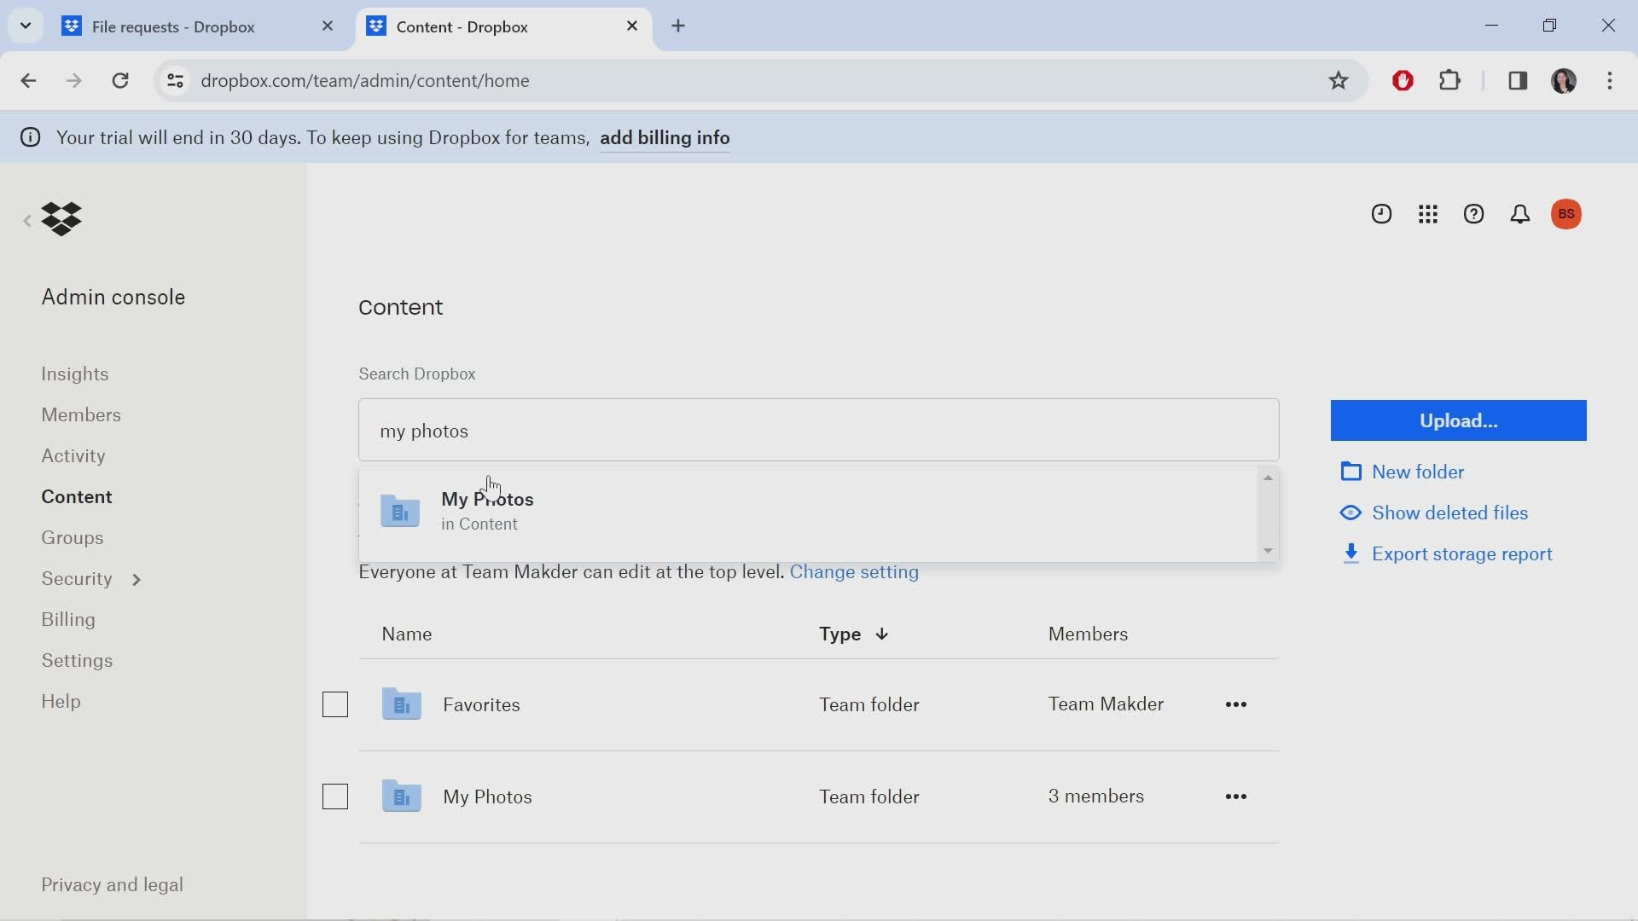The image size is (1638, 921).
Task: Open the recent activity clock icon
Action: click(1381, 214)
